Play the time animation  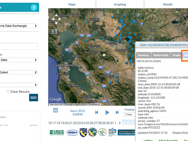pyautogui.click(x=107, y=113)
